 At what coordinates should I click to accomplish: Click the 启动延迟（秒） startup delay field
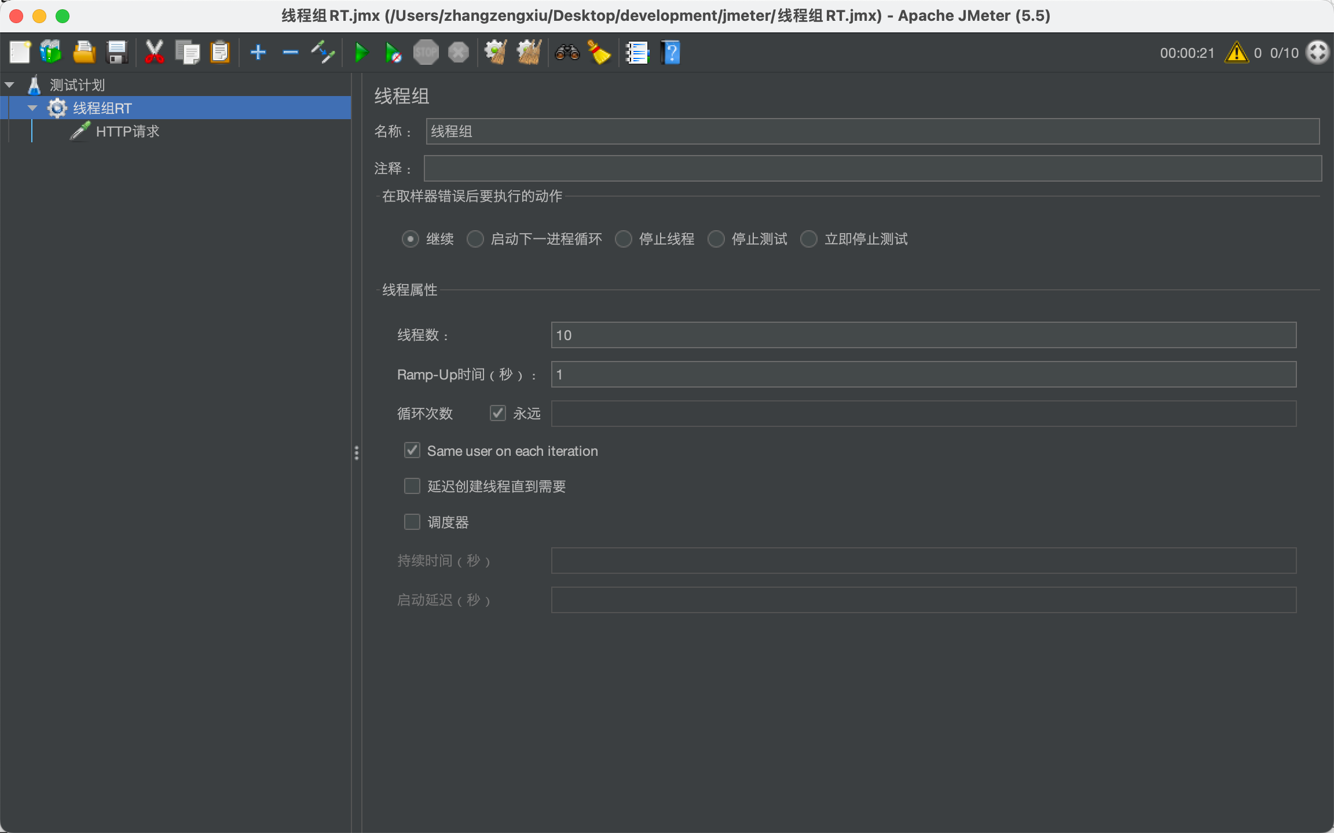point(923,600)
